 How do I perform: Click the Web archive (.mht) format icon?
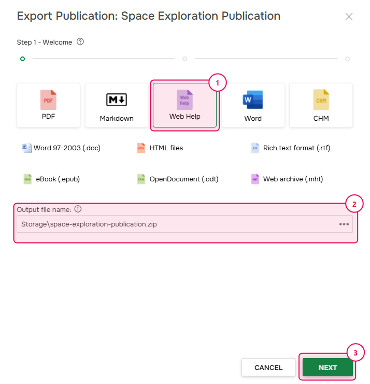[x=255, y=179]
